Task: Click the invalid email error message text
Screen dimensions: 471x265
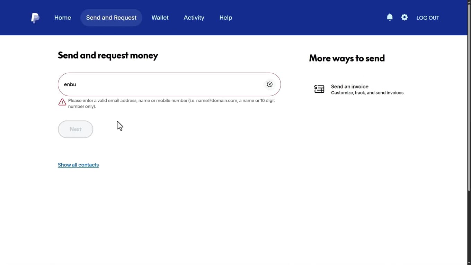Action: pos(171,103)
